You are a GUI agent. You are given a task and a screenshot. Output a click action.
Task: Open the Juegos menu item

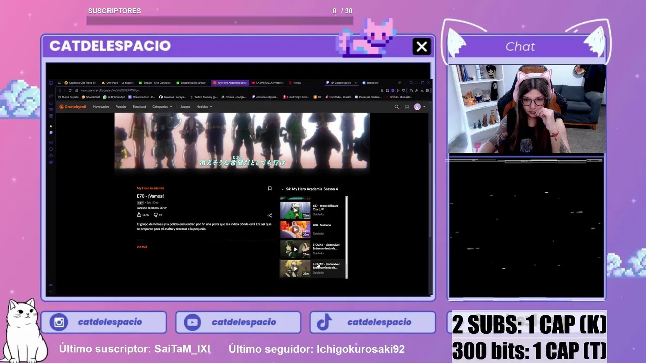click(185, 107)
